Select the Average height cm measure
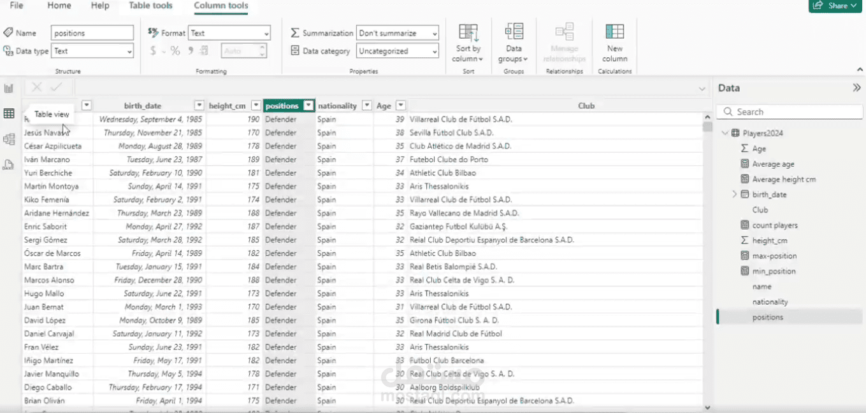The image size is (866, 413). click(x=784, y=179)
